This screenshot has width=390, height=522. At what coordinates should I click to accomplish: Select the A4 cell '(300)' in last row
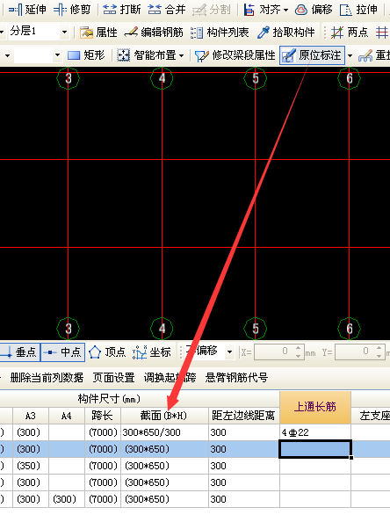point(67,498)
